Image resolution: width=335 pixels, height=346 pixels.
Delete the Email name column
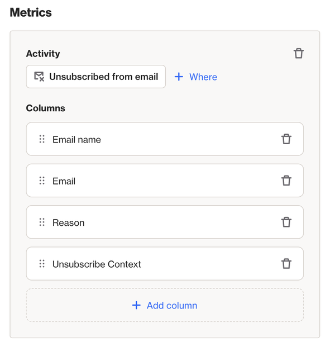(286, 139)
